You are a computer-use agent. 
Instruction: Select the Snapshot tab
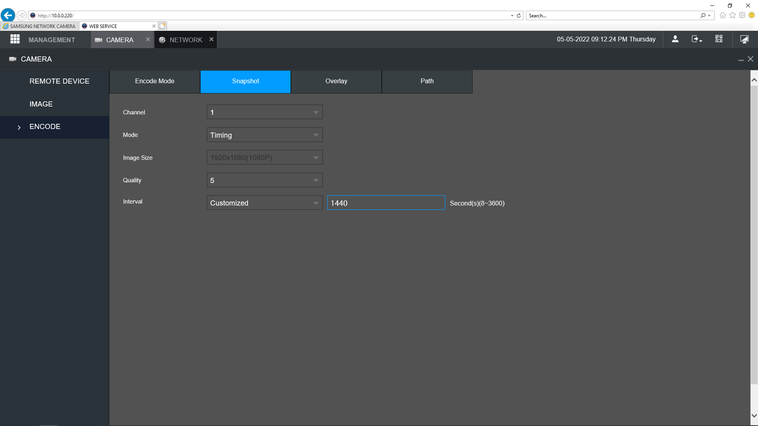coord(246,81)
